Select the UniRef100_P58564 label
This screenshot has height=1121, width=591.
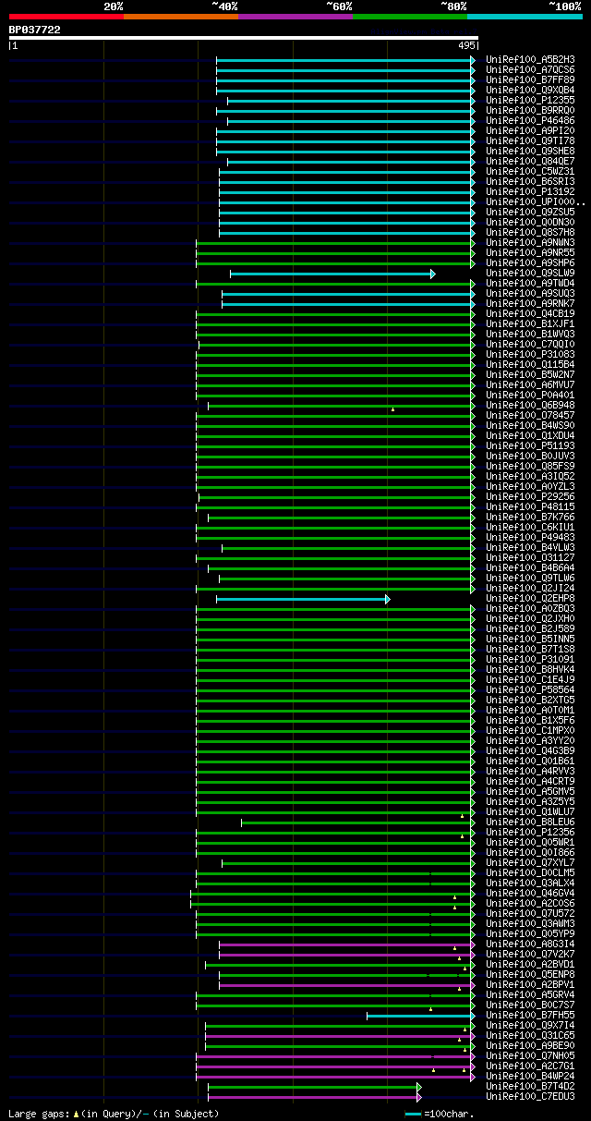[x=530, y=689]
